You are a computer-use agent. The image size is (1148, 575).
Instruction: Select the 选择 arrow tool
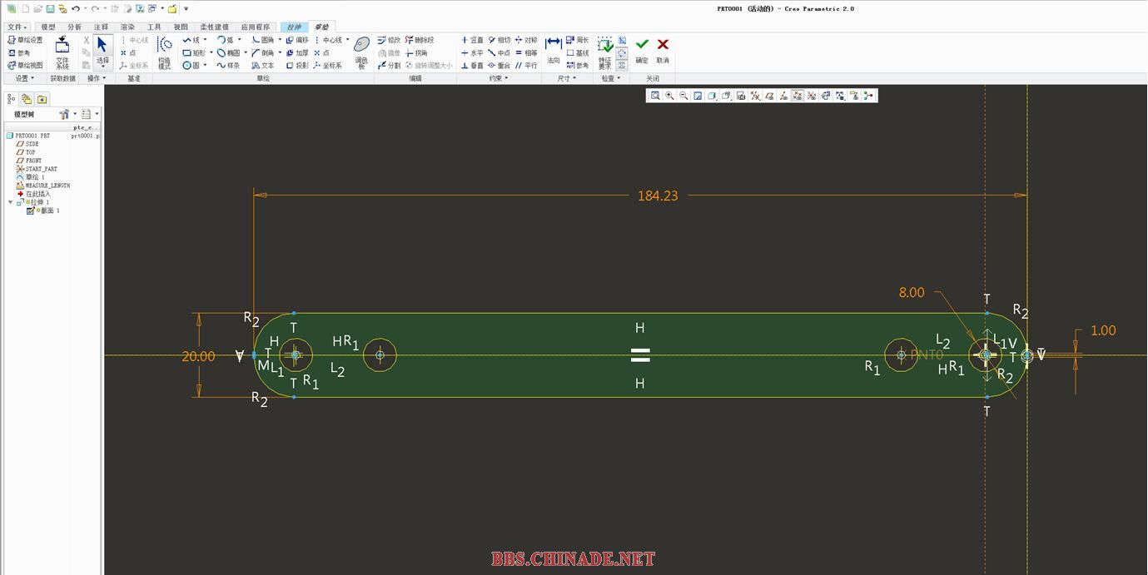(102, 51)
